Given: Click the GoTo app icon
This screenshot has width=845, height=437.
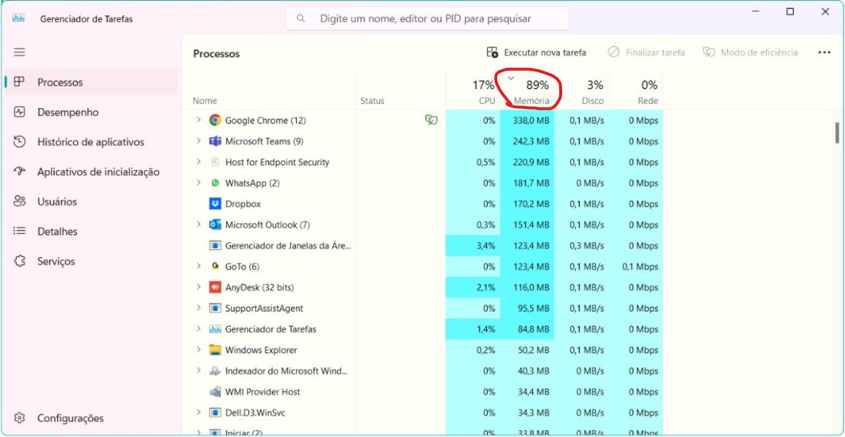Looking at the screenshot, I should (x=215, y=266).
